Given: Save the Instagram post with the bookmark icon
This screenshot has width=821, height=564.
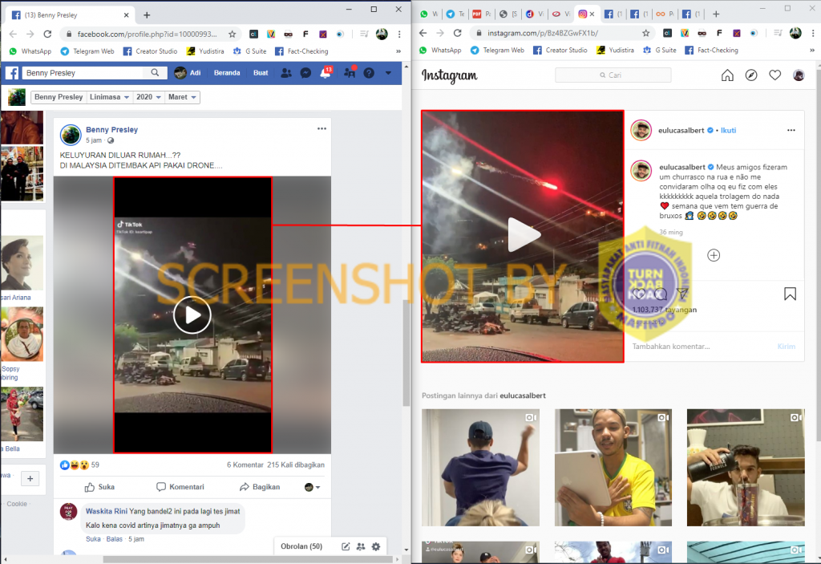Looking at the screenshot, I should click(x=790, y=294).
